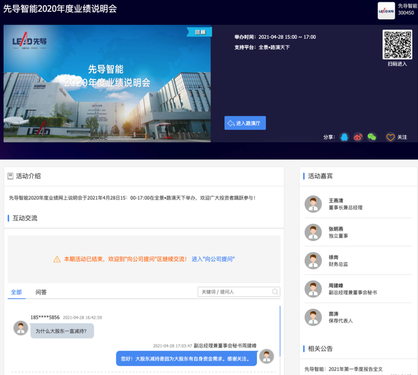The image size is (418, 375).
Task: Click the 活动介绍 document icon
Action: tap(10, 176)
